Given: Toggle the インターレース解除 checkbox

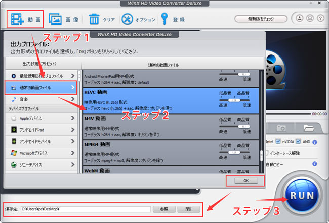Looking at the screenshot, I should [x=267, y=153].
